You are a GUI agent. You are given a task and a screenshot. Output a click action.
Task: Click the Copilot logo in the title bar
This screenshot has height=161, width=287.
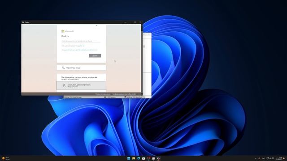click(x=23, y=22)
